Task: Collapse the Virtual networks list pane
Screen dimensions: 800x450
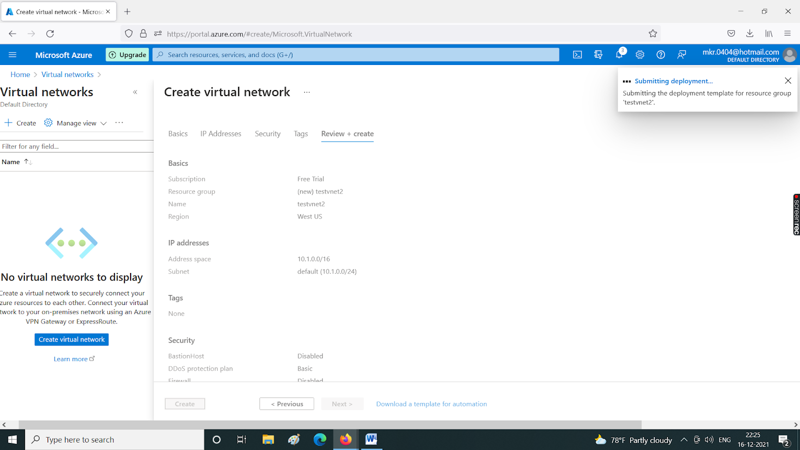Action: click(135, 92)
